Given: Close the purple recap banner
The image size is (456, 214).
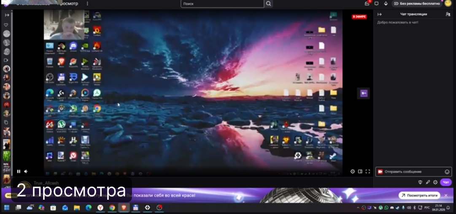Looking at the screenshot, I should [x=446, y=196].
